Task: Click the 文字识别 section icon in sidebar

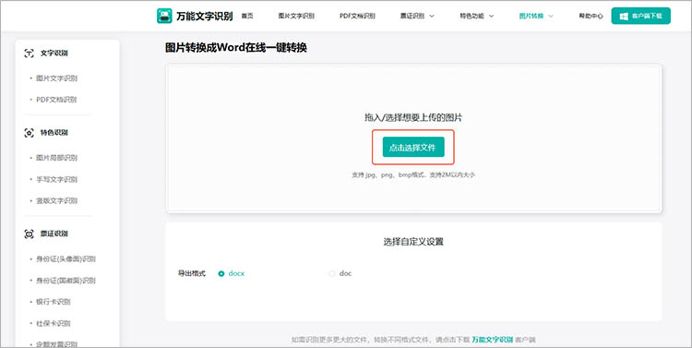Action: 30,54
